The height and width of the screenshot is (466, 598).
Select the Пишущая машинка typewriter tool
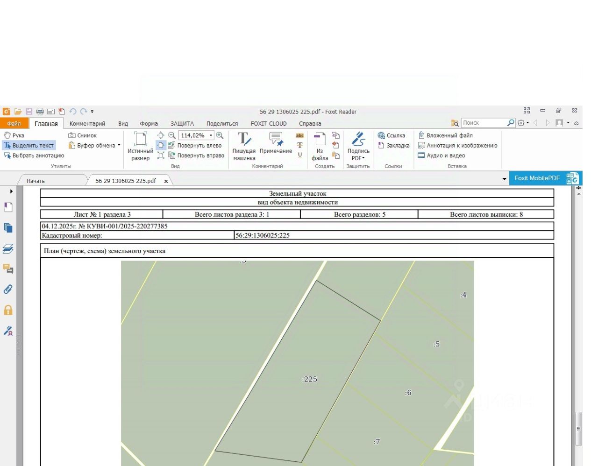coord(244,146)
